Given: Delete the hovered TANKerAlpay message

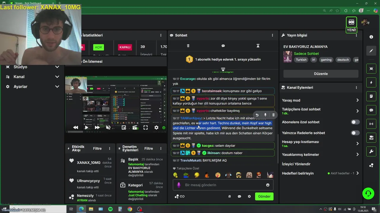Looking at the screenshot, I should (273, 115).
